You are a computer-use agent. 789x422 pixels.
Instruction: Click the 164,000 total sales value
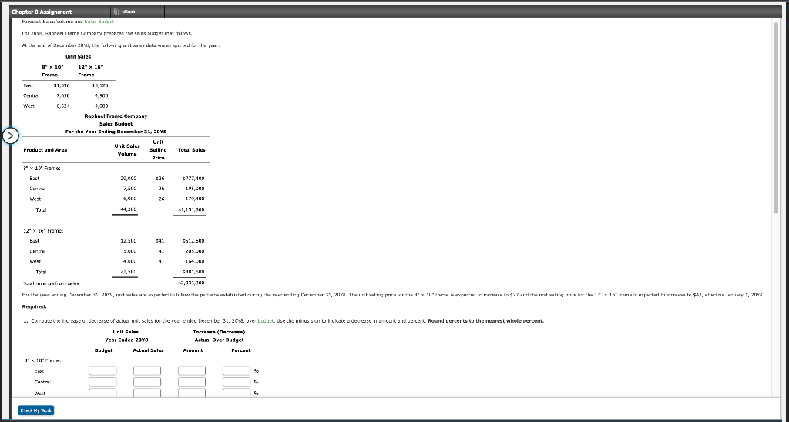click(195, 262)
